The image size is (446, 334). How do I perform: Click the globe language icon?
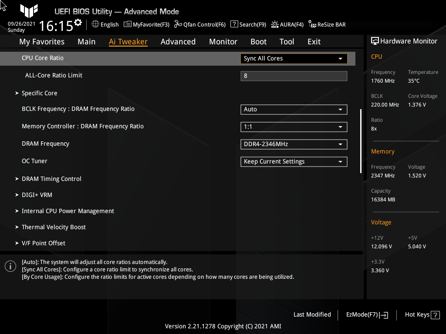[95, 24]
